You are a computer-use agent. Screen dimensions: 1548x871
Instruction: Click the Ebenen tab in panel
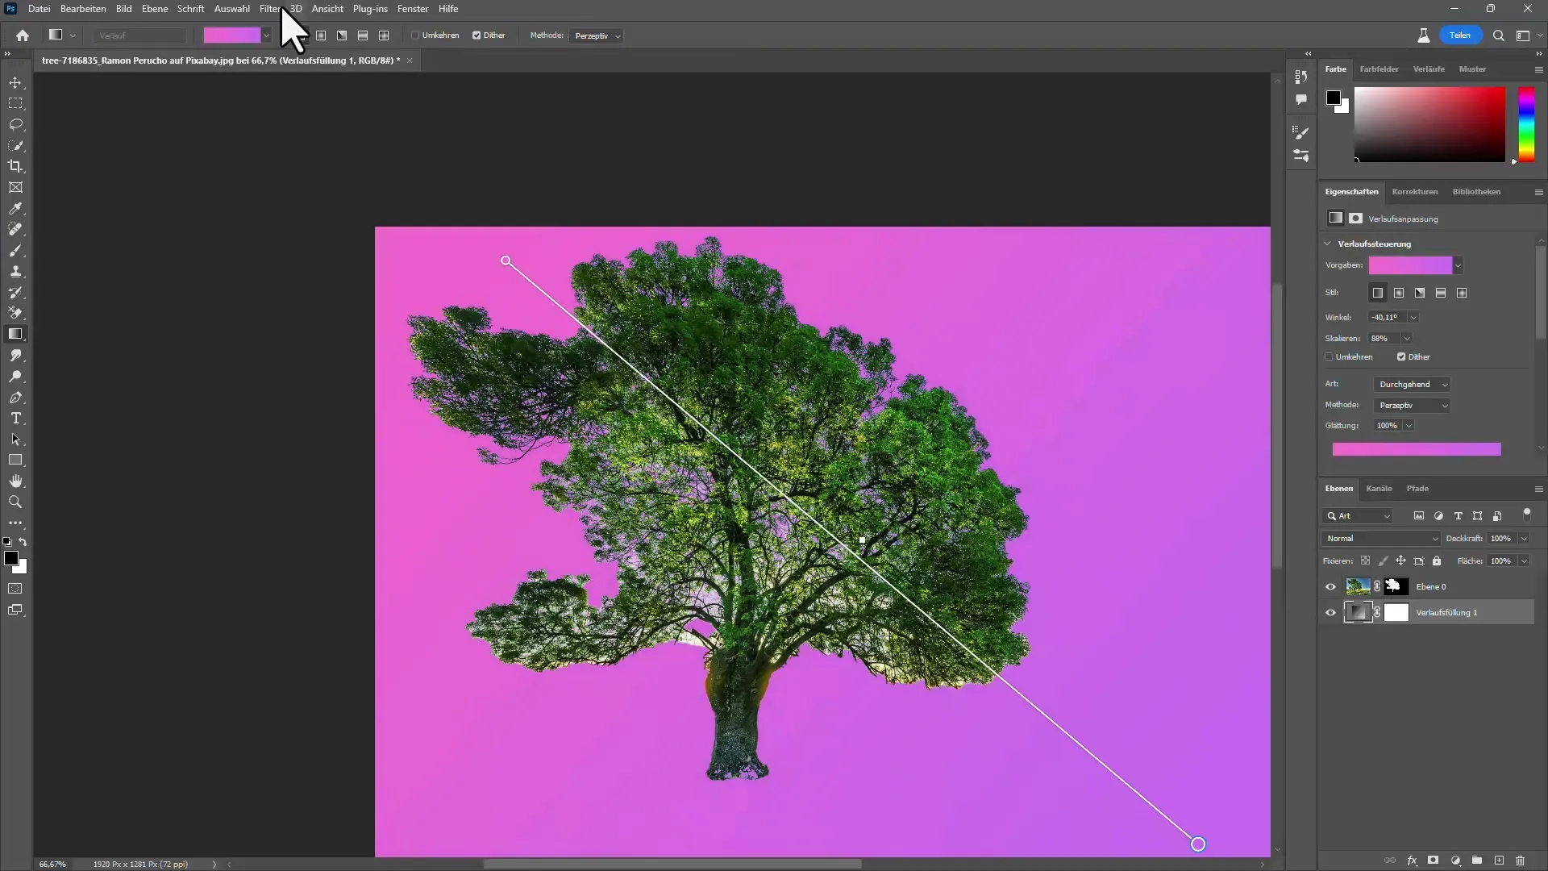1340,488
